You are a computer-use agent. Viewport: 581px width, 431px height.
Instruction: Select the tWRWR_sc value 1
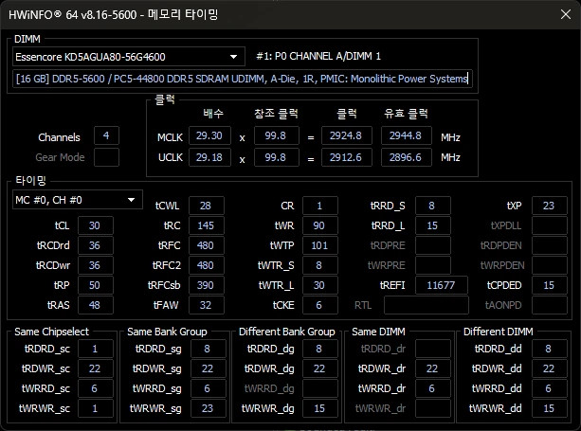95,408
